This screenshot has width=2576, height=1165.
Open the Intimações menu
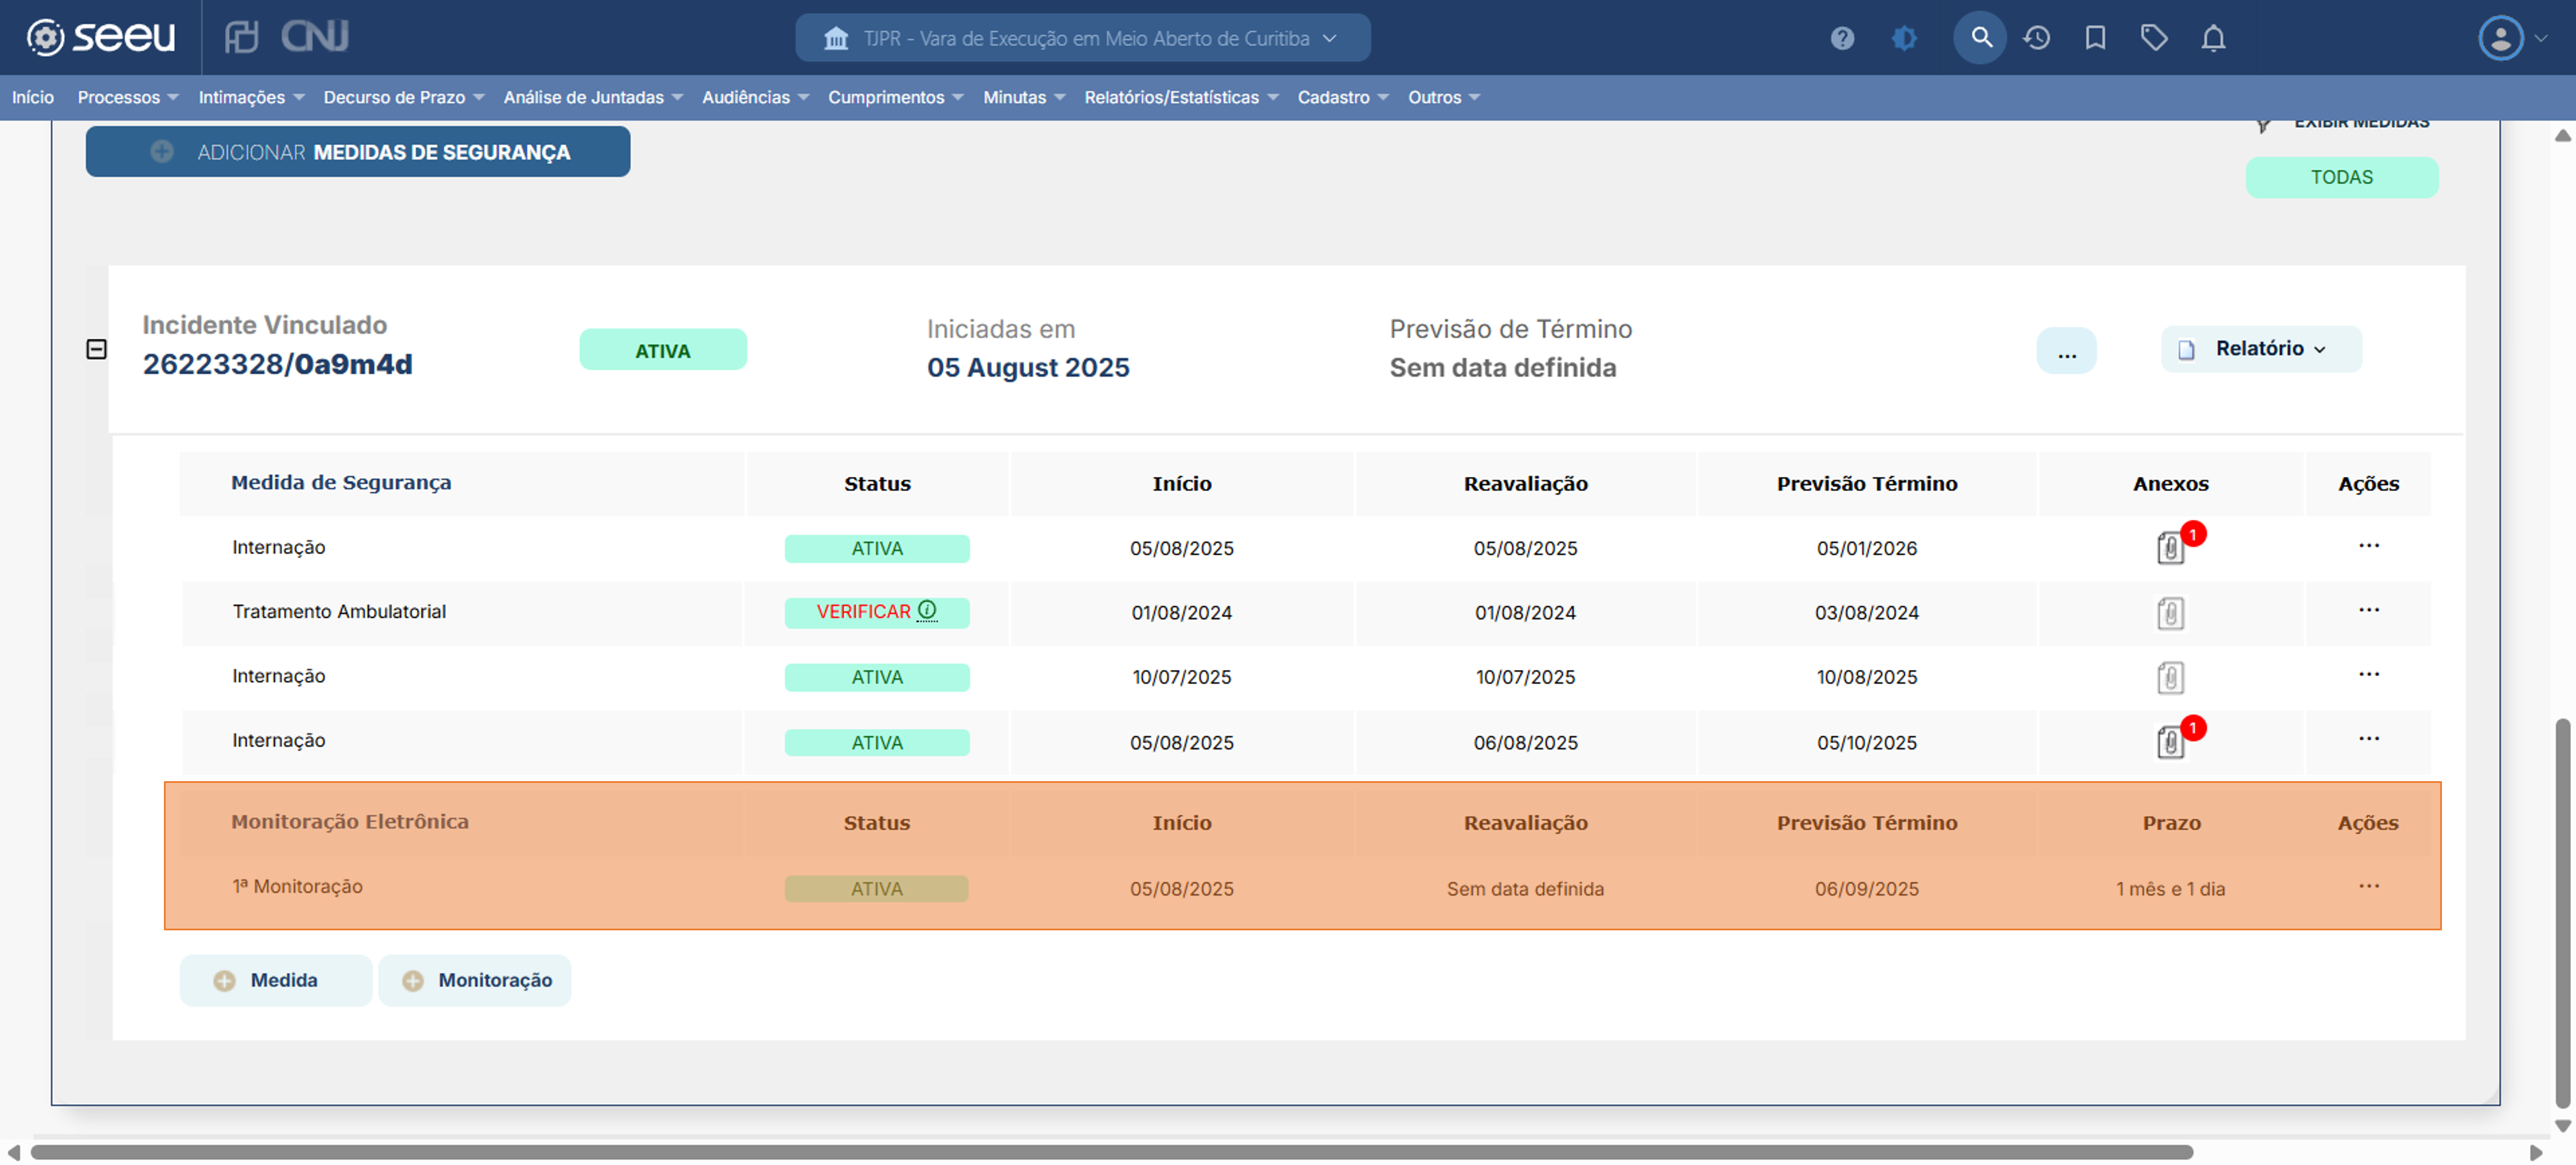pos(251,97)
